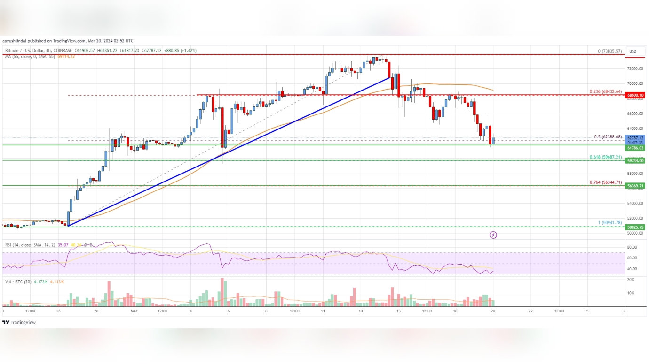Open the USD currency selector
This screenshot has height=364, width=649.
pyautogui.click(x=633, y=51)
